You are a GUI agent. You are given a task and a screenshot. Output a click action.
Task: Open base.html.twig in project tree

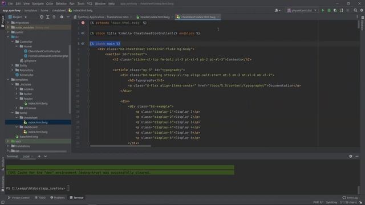[29, 137]
